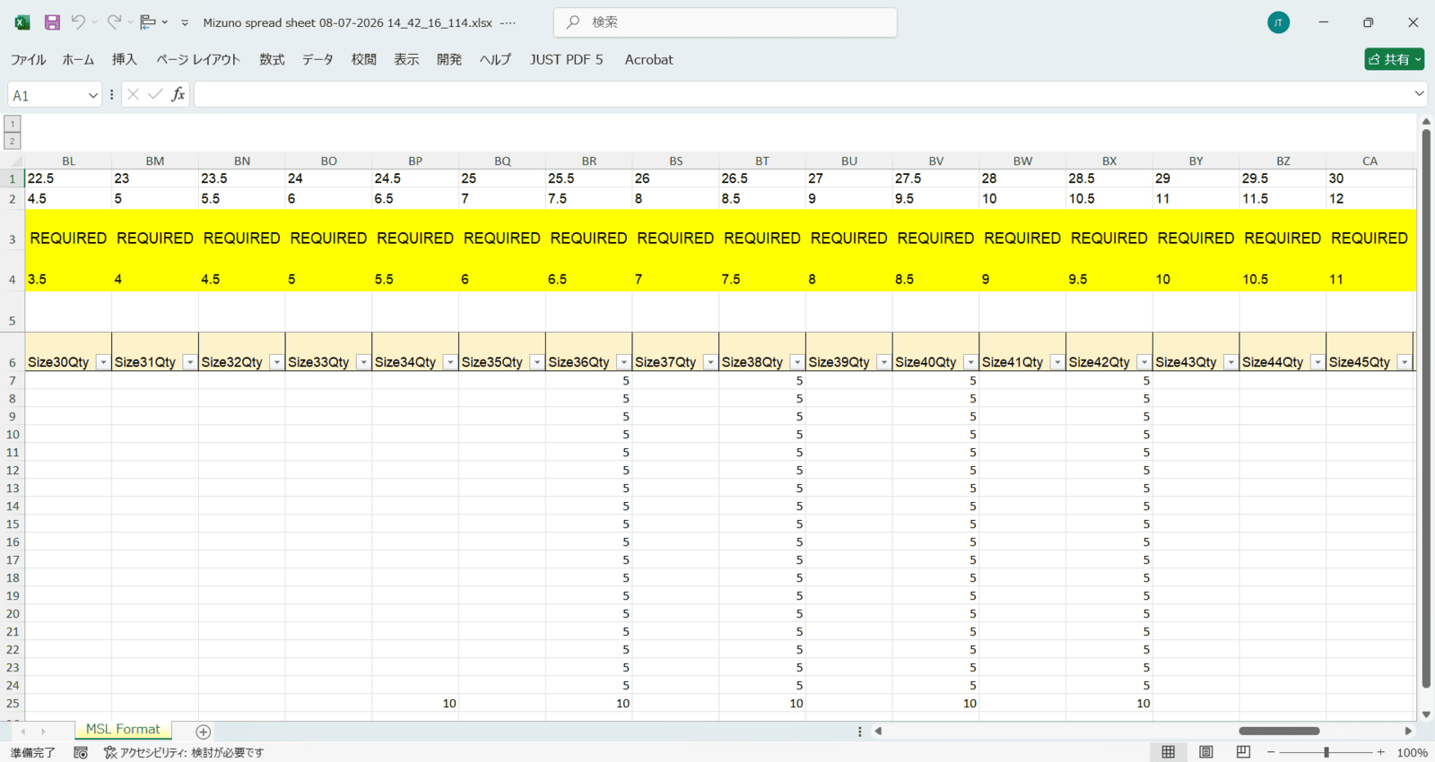The width and height of the screenshot is (1435, 762).
Task: Click the horizontal scrollbar thumb
Action: pos(1279,731)
